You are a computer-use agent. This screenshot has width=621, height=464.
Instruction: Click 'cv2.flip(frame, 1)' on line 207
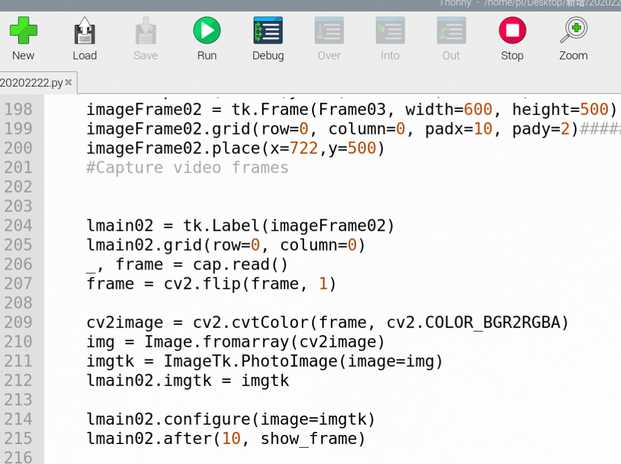250,284
